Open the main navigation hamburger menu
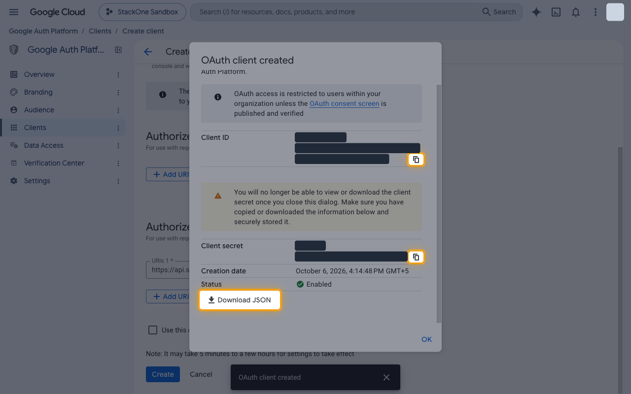The height and width of the screenshot is (394, 631). [14, 12]
